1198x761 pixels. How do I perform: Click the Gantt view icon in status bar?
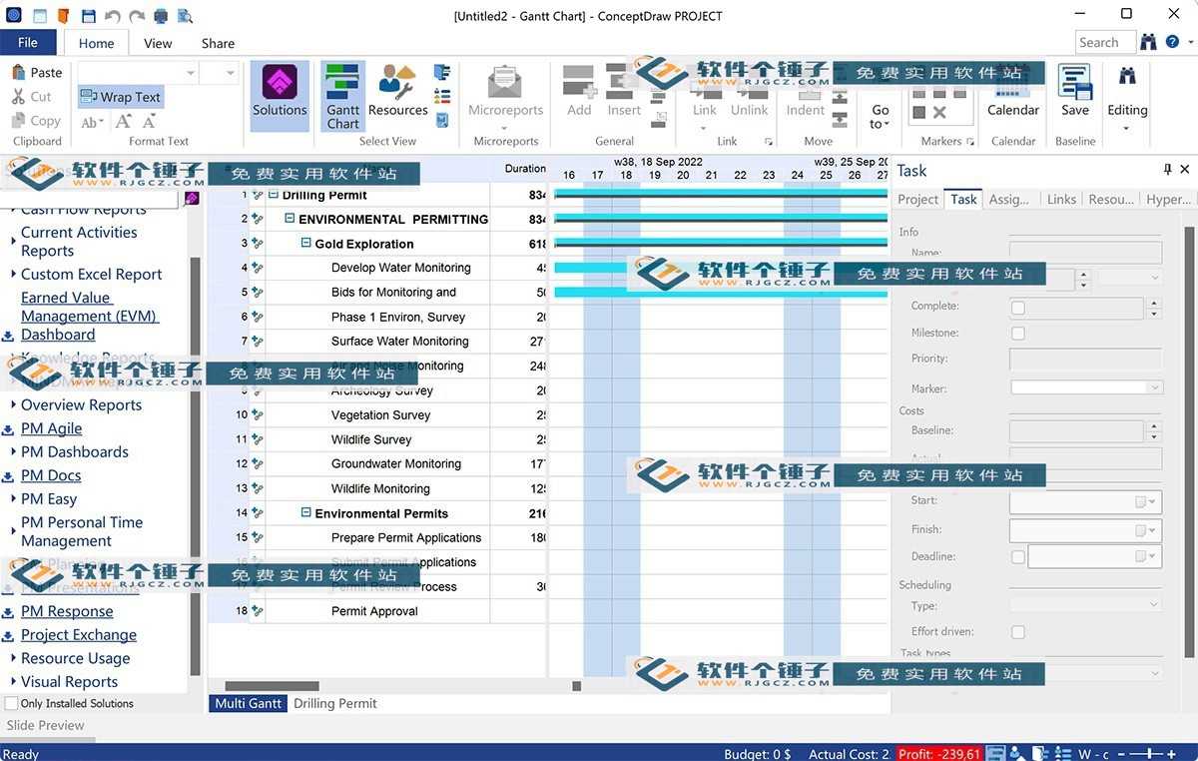(x=995, y=753)
